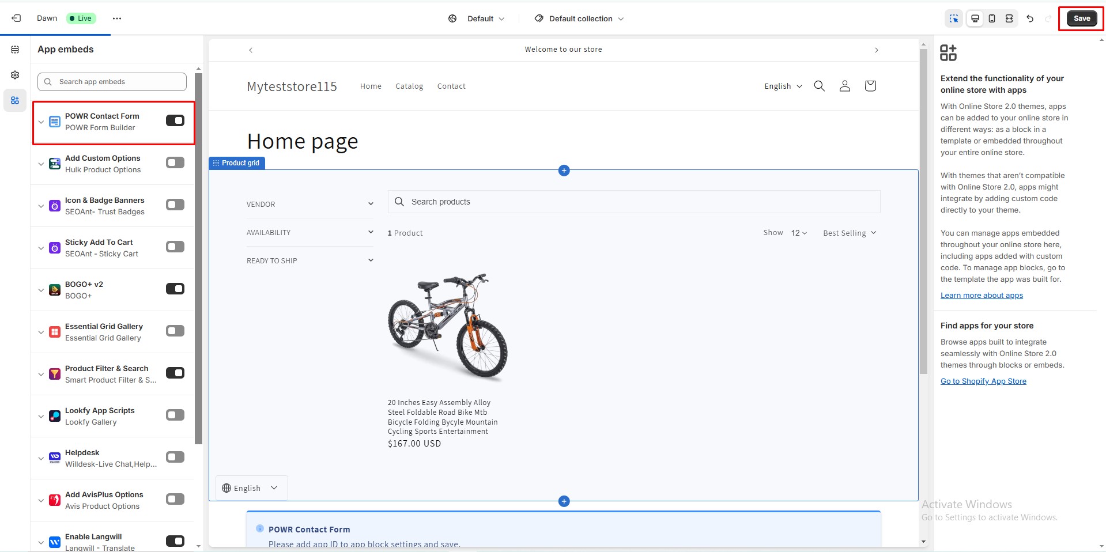Screen dimensions: 1106x552
Task: Click the exit theme editor icon
Action: tap(16, 18)
